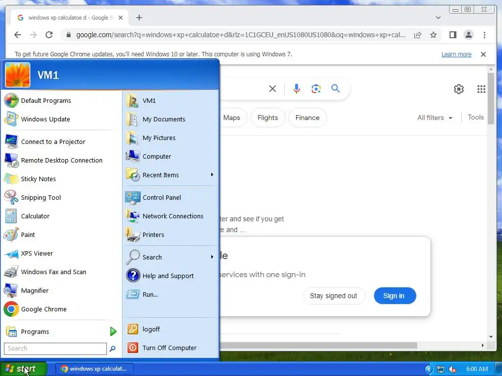Click the share page icon in the address bar

click(x=418, y=35)
